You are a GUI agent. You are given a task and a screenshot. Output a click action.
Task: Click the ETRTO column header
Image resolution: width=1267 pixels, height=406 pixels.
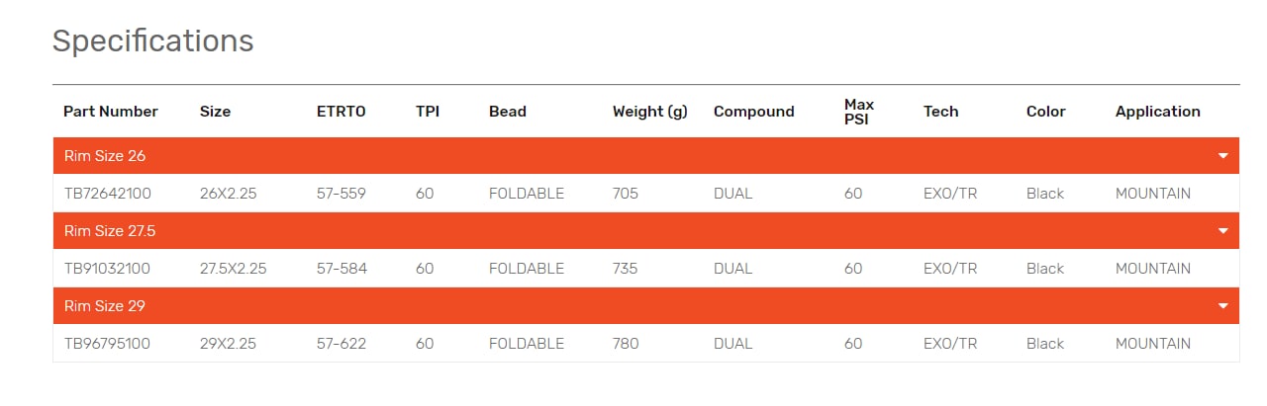[341, 112]
